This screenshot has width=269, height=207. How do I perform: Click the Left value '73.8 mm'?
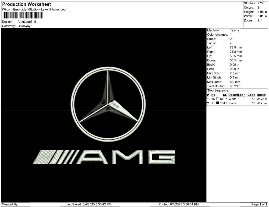(x=236, y=48)
